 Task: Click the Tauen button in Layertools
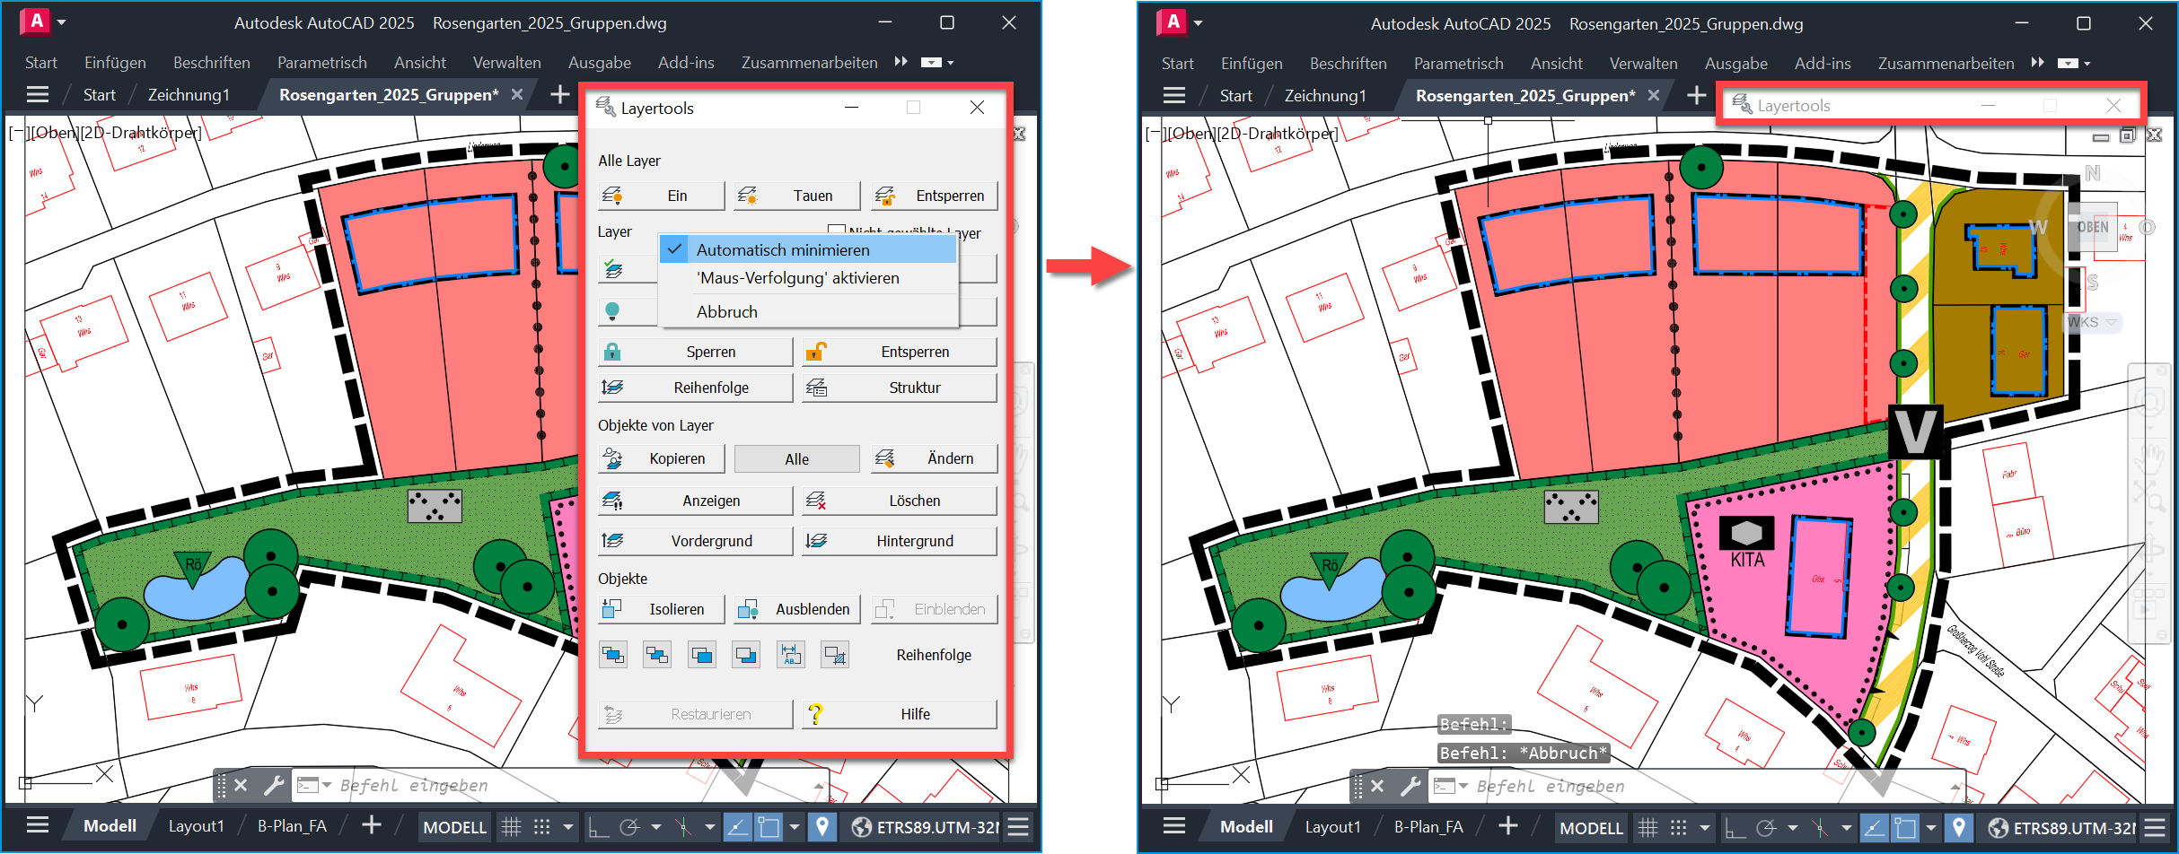tap(796, 196)
